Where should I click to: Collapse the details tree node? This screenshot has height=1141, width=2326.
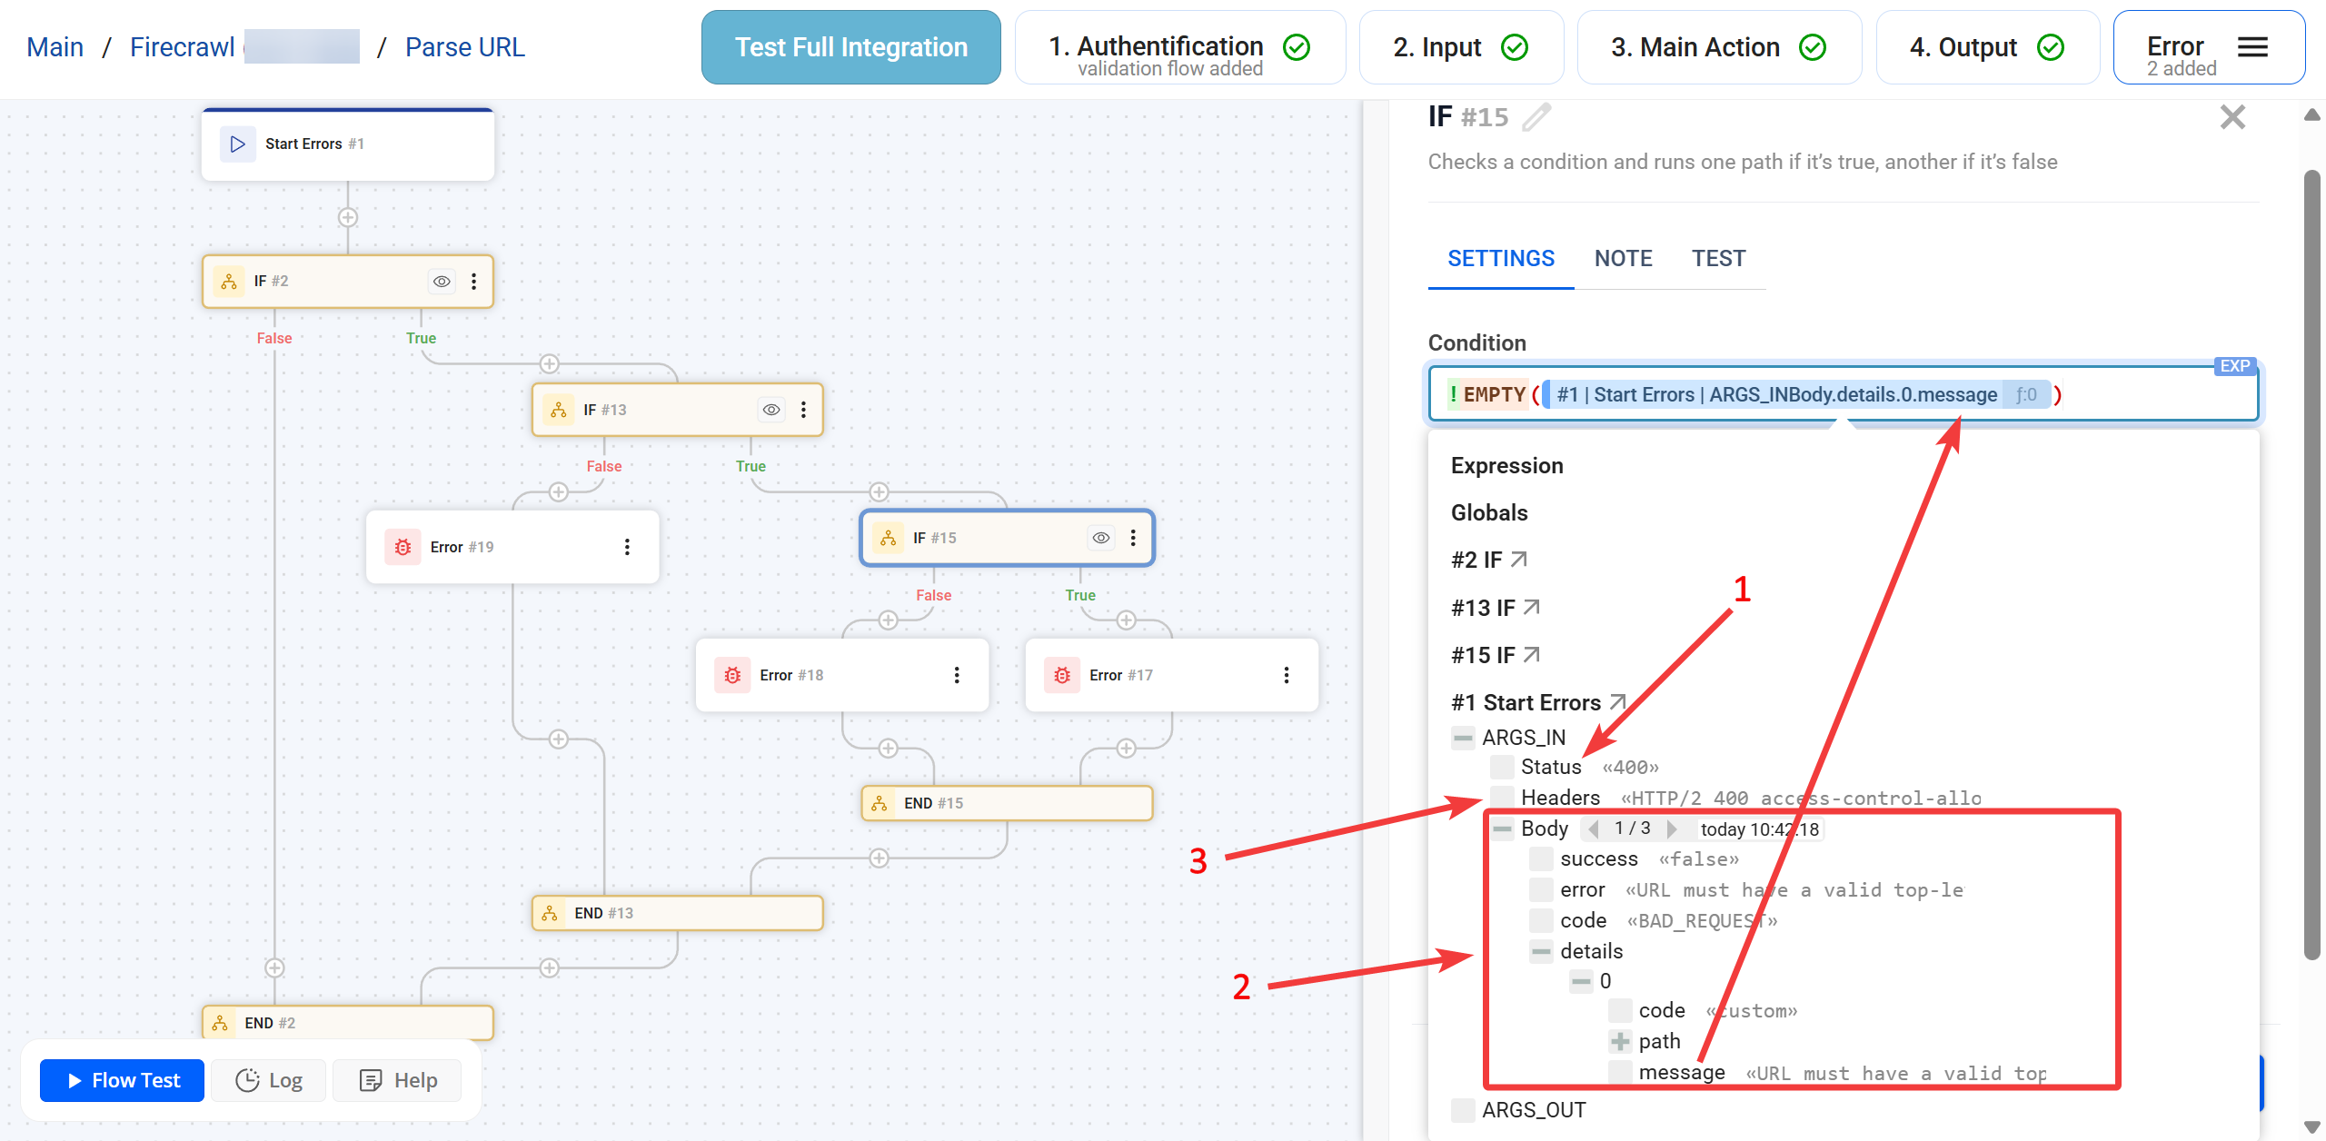[x=1541, y=951]
